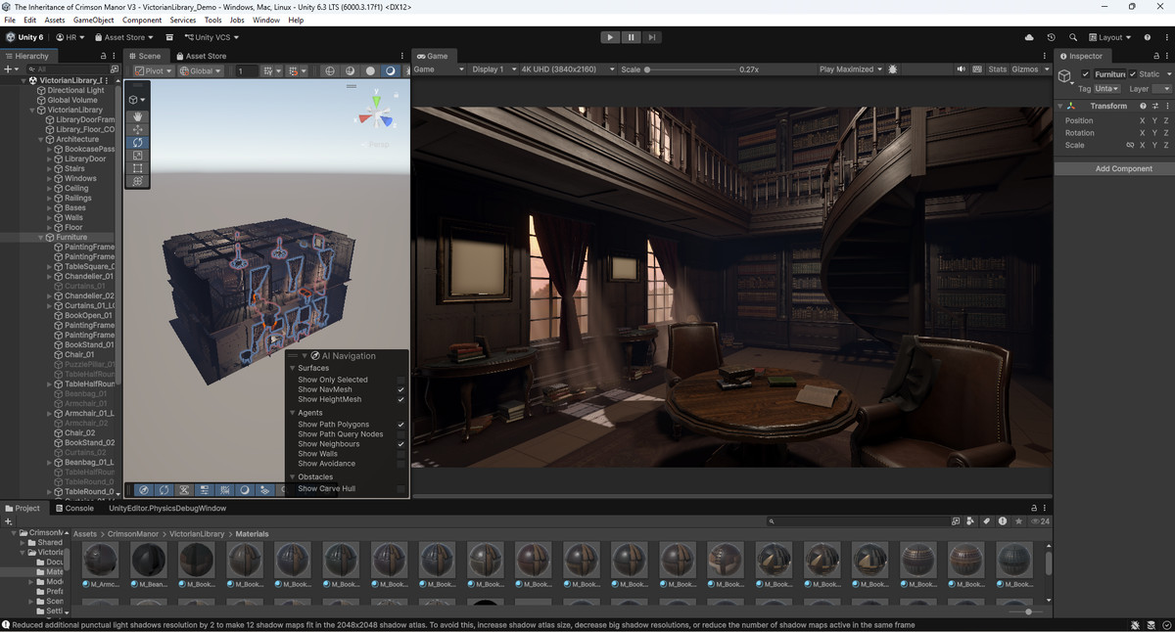This screenshot has width=1175, height=632.
Task: Click the package box icon beside Asset Store
Action: click(169, 37)
